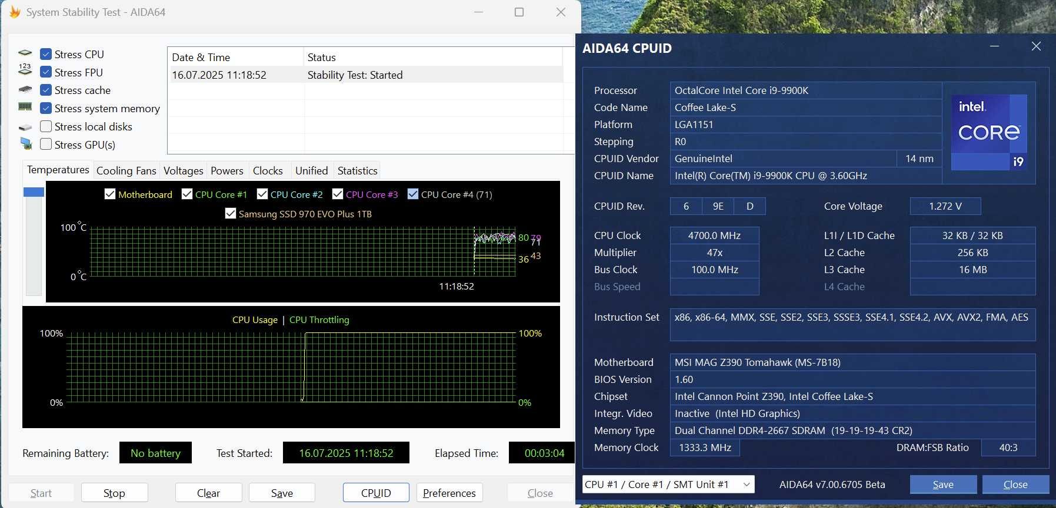Viewport: 1056px width, 508px height.
Task: Open the CPU #1 / Core #1 selector dropdown
Action: [x=668, y=485]
